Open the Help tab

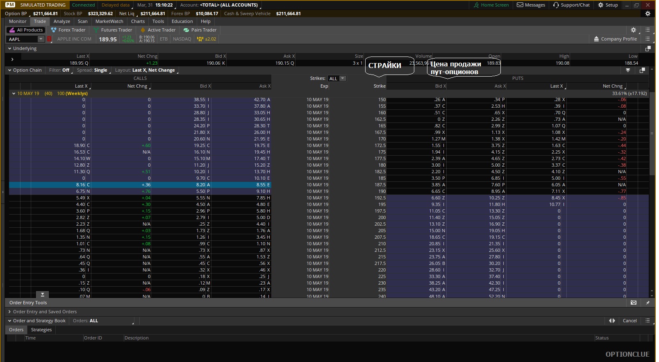[206, 21]
